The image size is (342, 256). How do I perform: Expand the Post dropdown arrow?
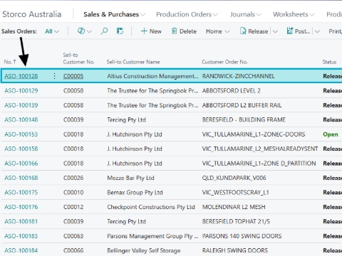317,31
